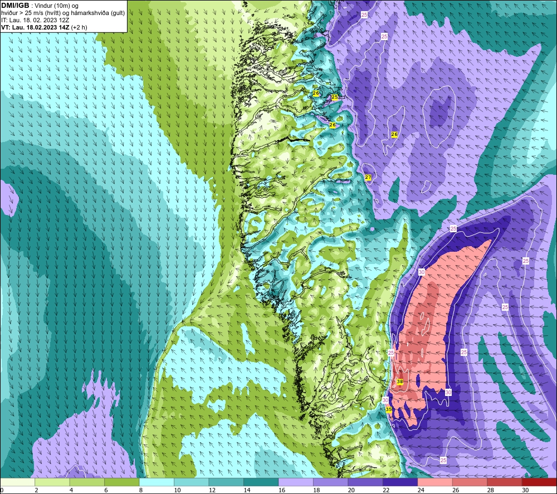Select the legend scale number 12
The image size is (557, 494).
pyautogui.click(x=212, y=490)
